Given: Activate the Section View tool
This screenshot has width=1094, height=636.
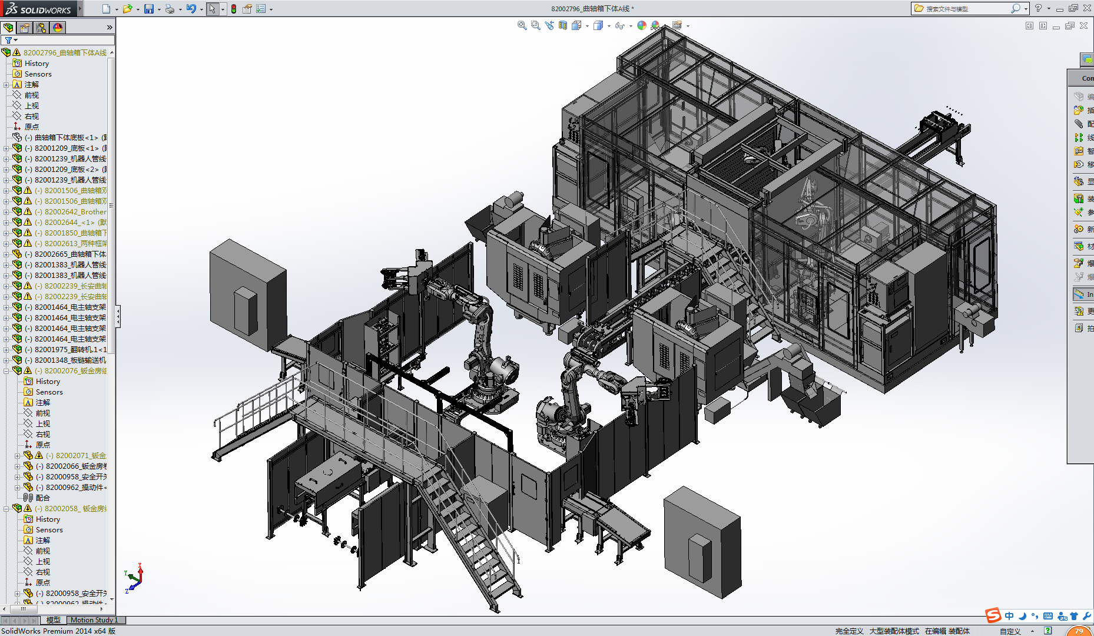Looking at the screenshot, I should pyautogui.click(x=563, y=25).
